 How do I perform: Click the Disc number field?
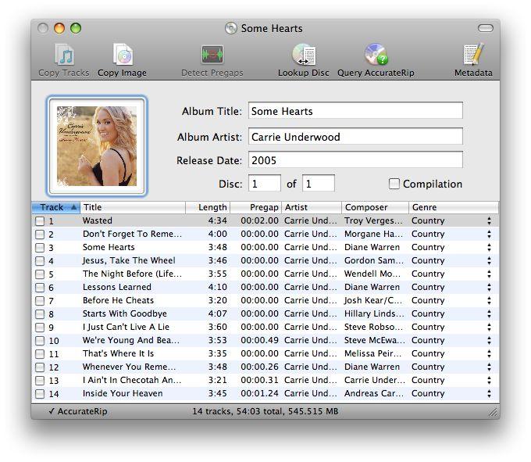click(x=265, y=184)
